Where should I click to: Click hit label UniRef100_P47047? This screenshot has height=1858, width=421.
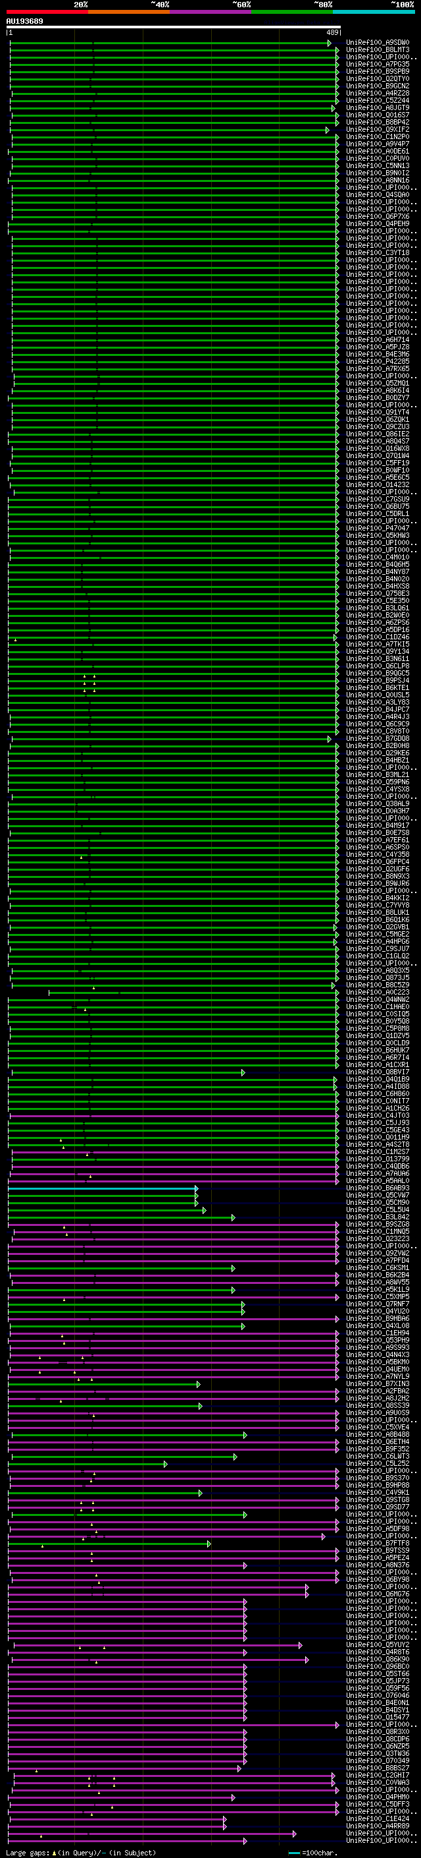click(x=378, y=528)
